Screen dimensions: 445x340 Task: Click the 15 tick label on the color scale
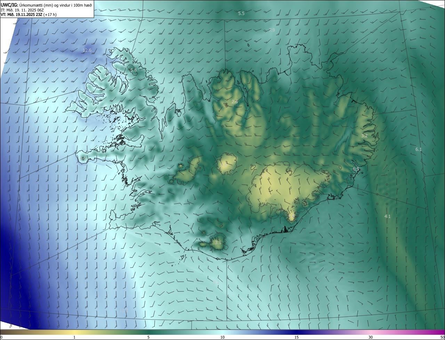[297, 338]
